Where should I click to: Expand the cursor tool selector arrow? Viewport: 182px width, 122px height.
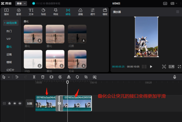[x=9, y=77]
